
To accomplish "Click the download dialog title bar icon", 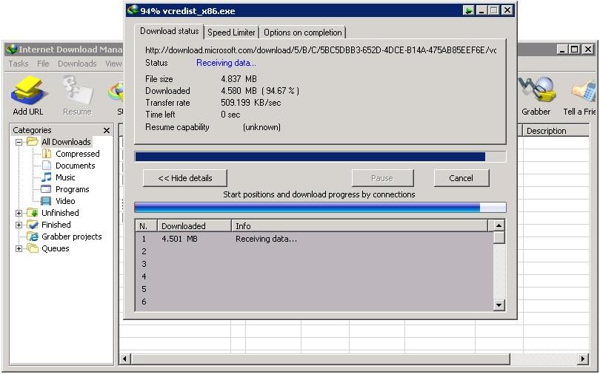I will (x=133, y=10).
